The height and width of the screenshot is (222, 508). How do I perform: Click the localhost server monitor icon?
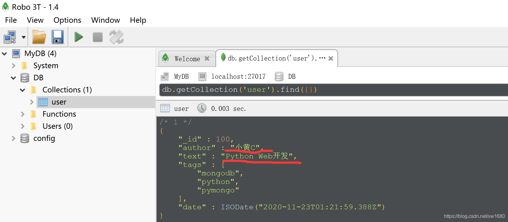tap(202, 77)
